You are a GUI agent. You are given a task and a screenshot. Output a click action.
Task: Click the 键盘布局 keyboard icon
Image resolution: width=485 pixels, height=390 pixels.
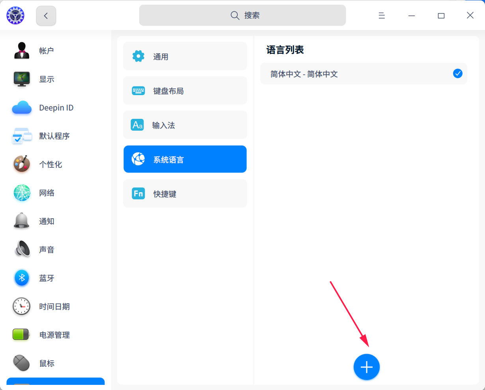pyautogui.click(x=138, y=91)
